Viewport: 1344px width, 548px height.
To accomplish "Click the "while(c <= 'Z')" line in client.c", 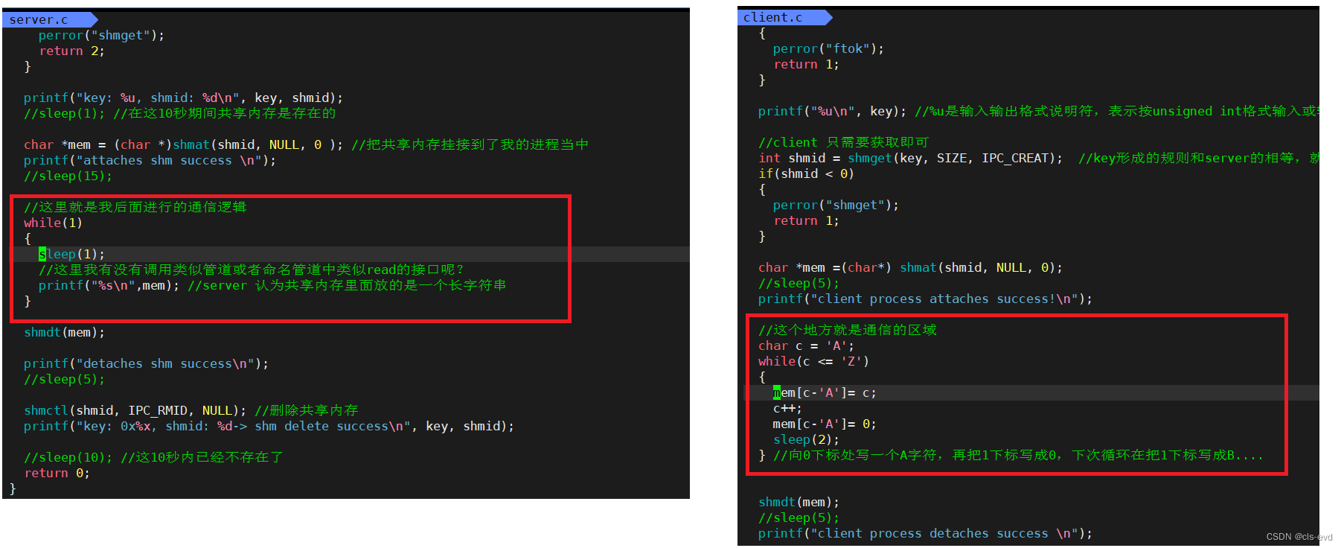I will (813, 361).
